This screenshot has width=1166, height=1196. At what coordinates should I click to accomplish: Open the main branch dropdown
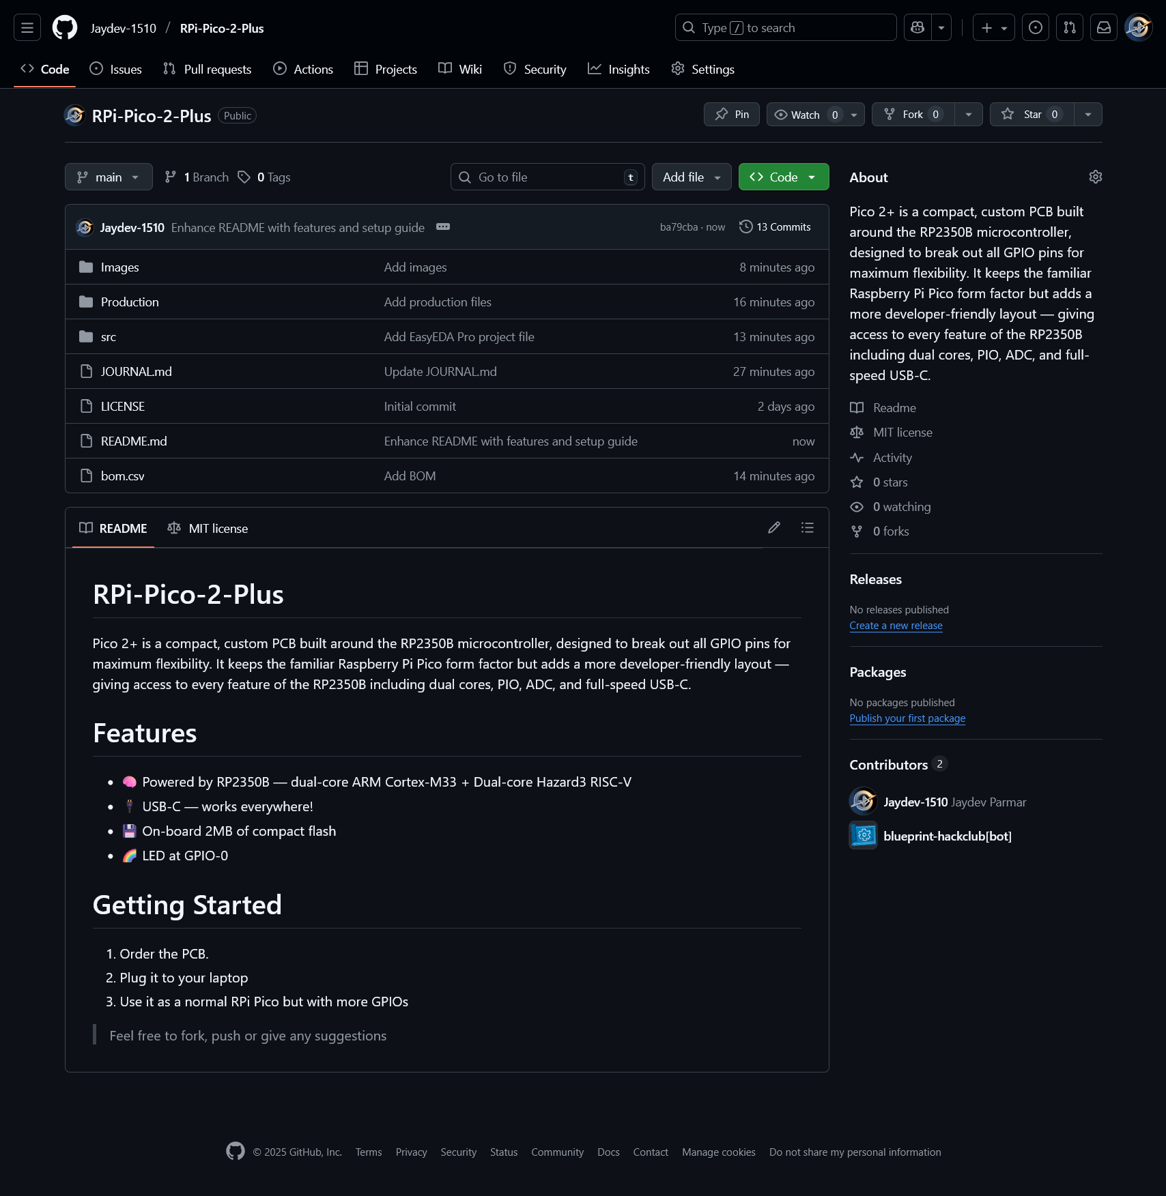(x=109, y=177)
